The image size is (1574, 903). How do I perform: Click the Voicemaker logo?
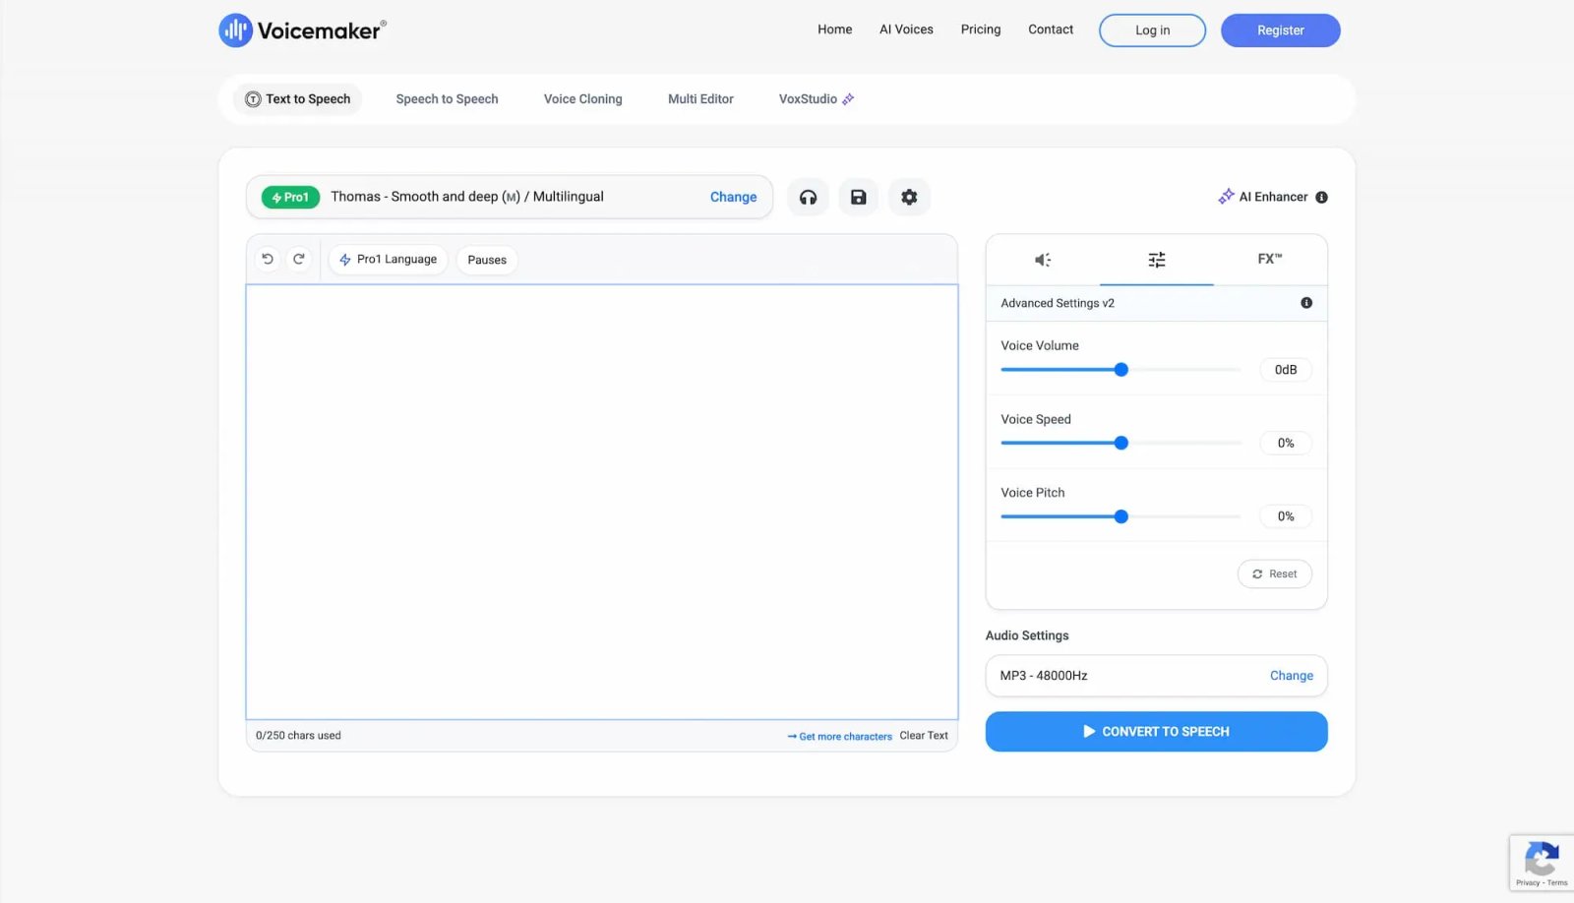[x=301, y=30]
